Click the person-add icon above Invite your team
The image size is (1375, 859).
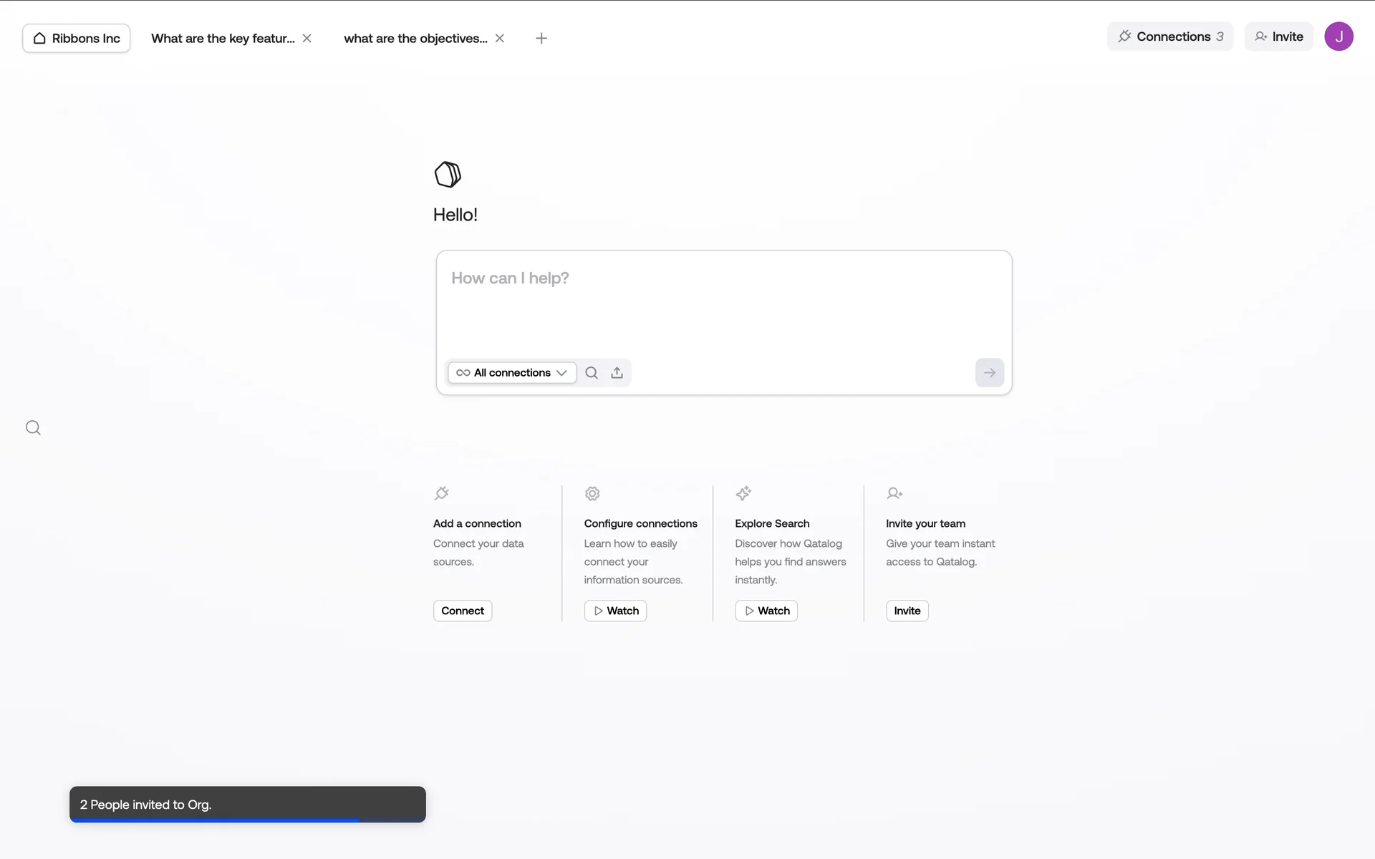click(x=894, y=493)
